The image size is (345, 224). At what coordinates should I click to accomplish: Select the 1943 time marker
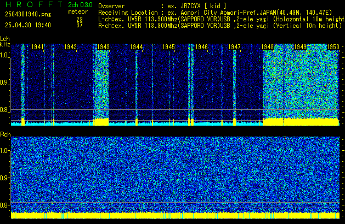(x=103, y=47)
